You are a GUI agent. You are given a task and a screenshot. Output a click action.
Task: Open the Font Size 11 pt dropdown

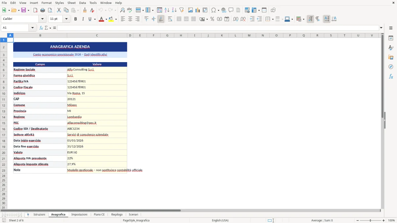[x=66, y=19]
